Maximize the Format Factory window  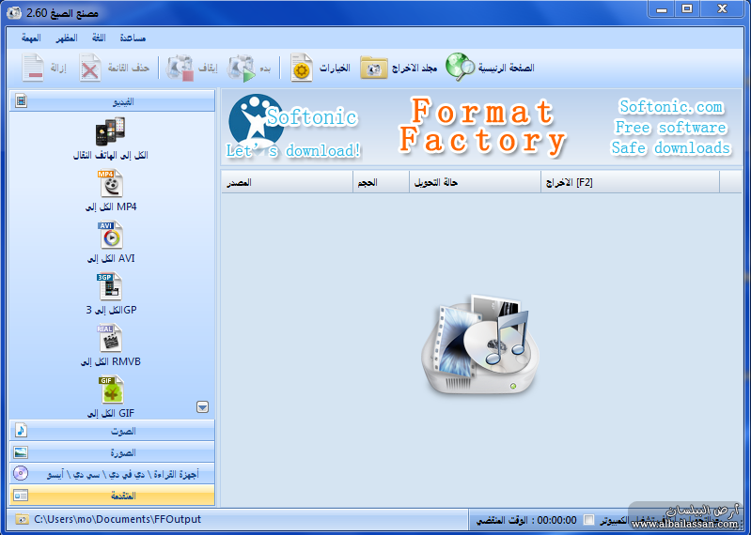pyautogui.click(x=687, y=8)
